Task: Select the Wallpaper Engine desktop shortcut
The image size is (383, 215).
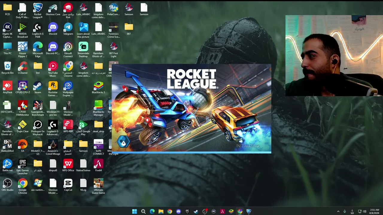Action: (x=68, y=89)
